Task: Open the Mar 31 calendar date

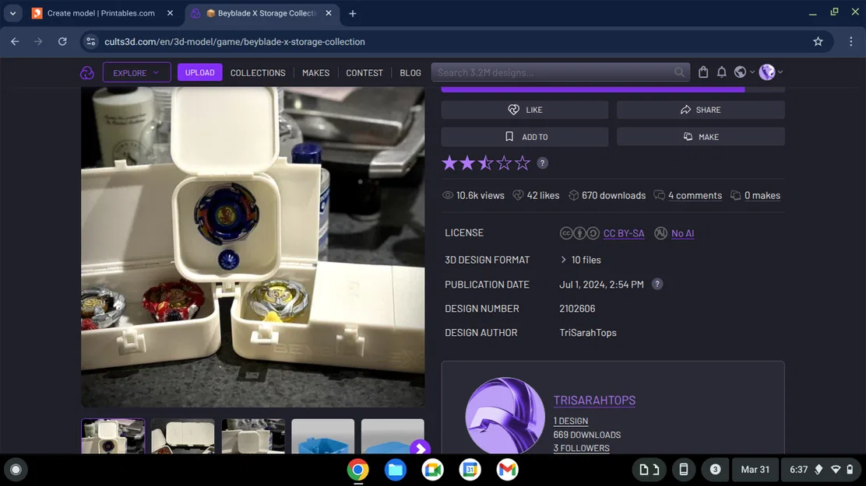Action: pos(755,470)
